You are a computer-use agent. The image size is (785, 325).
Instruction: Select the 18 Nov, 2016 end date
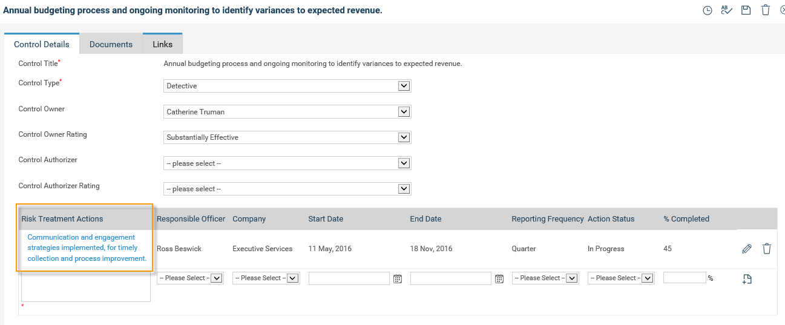[432, 249]
